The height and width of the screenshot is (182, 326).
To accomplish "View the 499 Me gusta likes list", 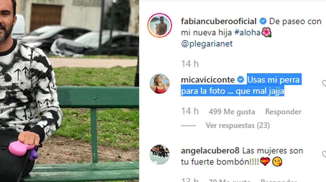I will tap(232, 112).
